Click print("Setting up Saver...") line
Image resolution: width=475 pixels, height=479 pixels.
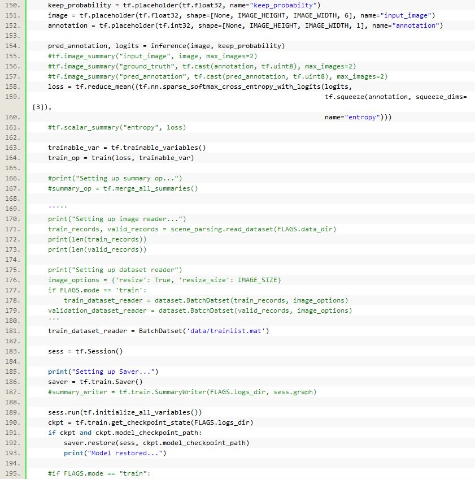tap(103, 372)
